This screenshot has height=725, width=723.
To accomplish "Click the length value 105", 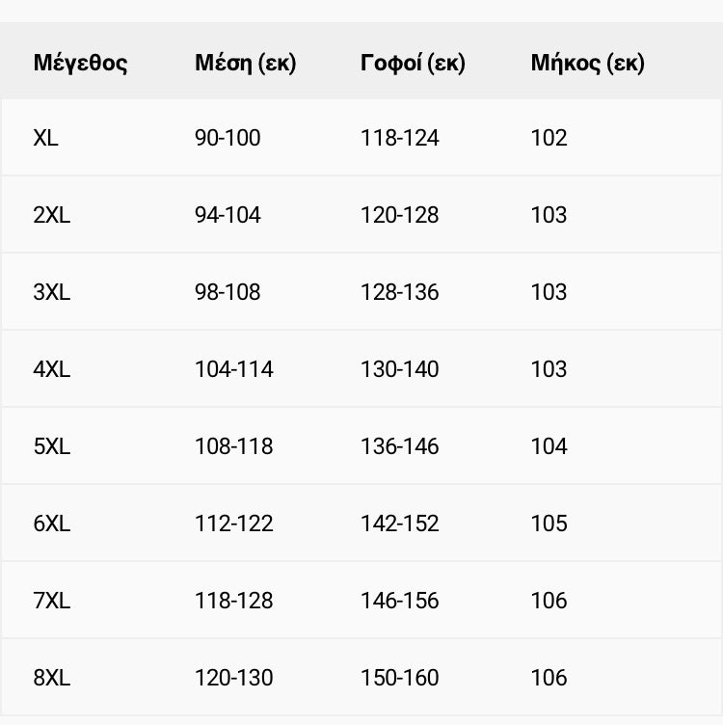I will point(549,524).
